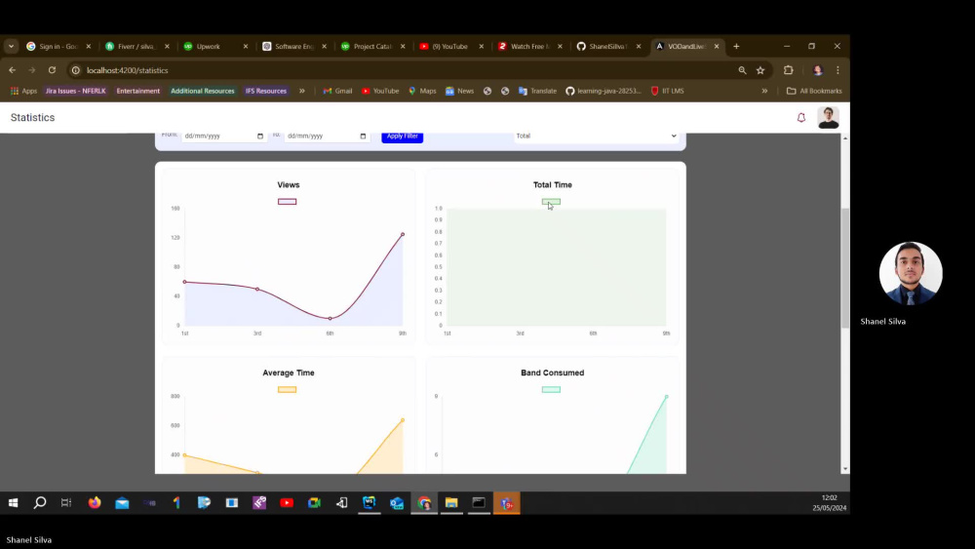Open the Gmail bookmark

click(337, 91)
